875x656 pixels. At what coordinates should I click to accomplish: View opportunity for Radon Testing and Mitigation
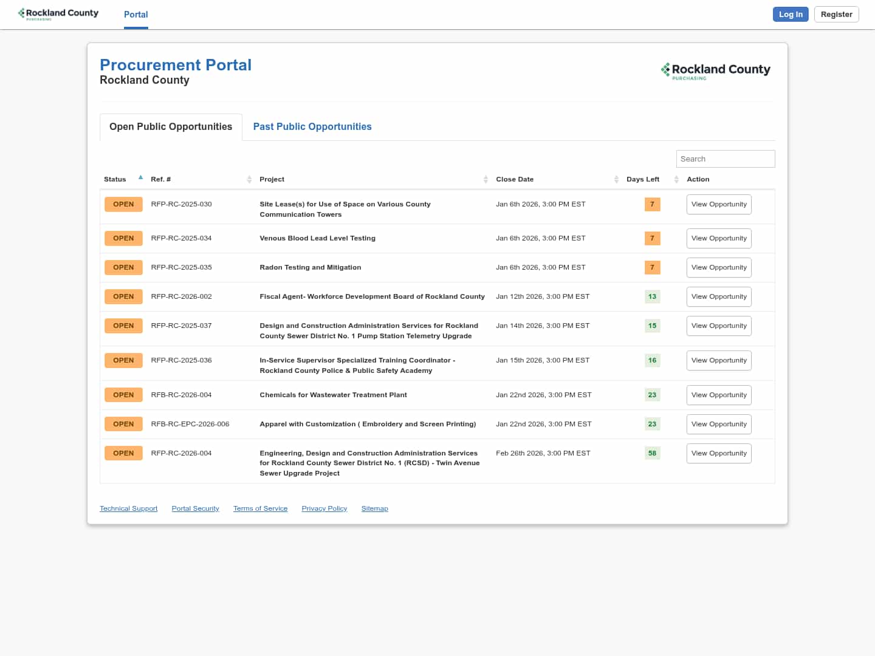point(719,268)
